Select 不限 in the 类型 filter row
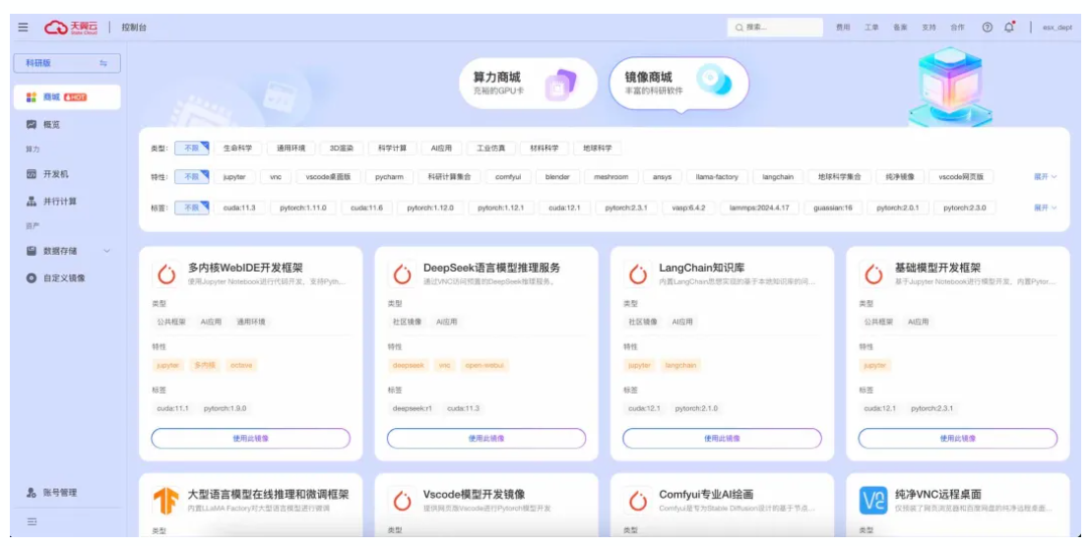 click(192, 148)
